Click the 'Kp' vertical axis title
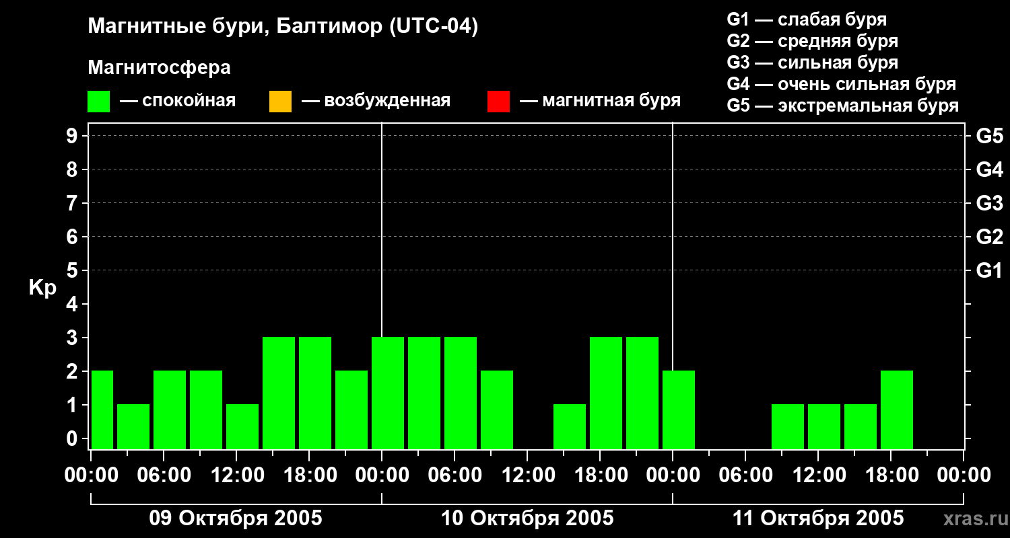The width and height of the screenshot is (1010, 538). pos(42,288)
